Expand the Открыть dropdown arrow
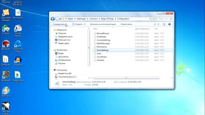Viewport: 205px width, 115px height. click(x=85, y=24)
